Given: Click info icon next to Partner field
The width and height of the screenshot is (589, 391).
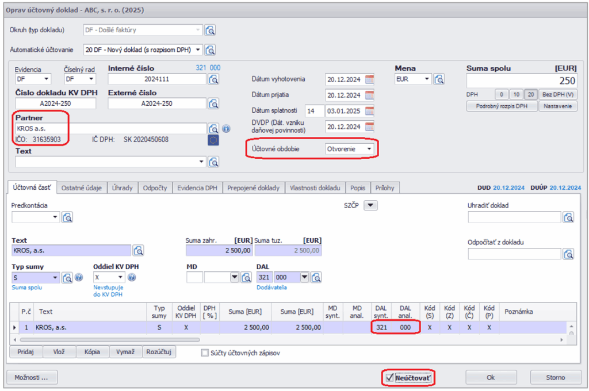Looking at the screenshot, I should tap(226, 129).
